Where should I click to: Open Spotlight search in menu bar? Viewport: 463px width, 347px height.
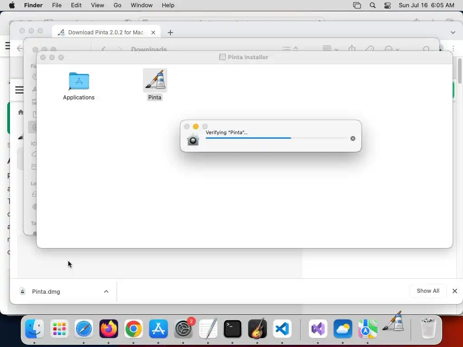(373, 5)
